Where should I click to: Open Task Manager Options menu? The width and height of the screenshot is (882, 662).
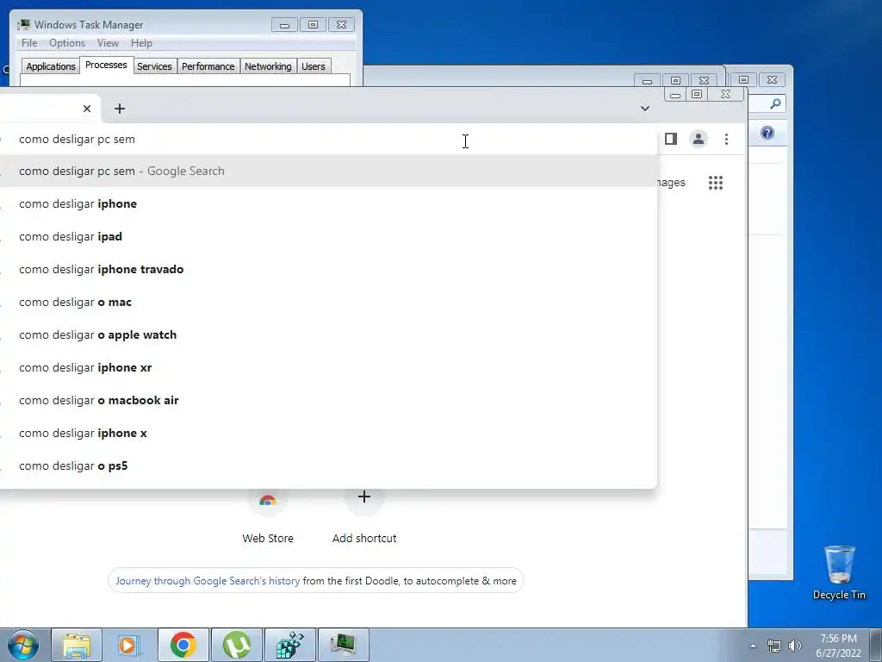pos(67,43)
